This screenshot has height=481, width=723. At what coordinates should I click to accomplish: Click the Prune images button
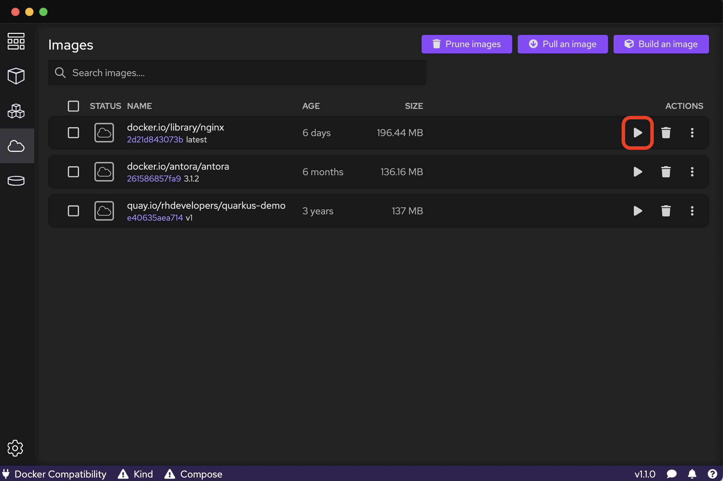[x=466, y=44]
